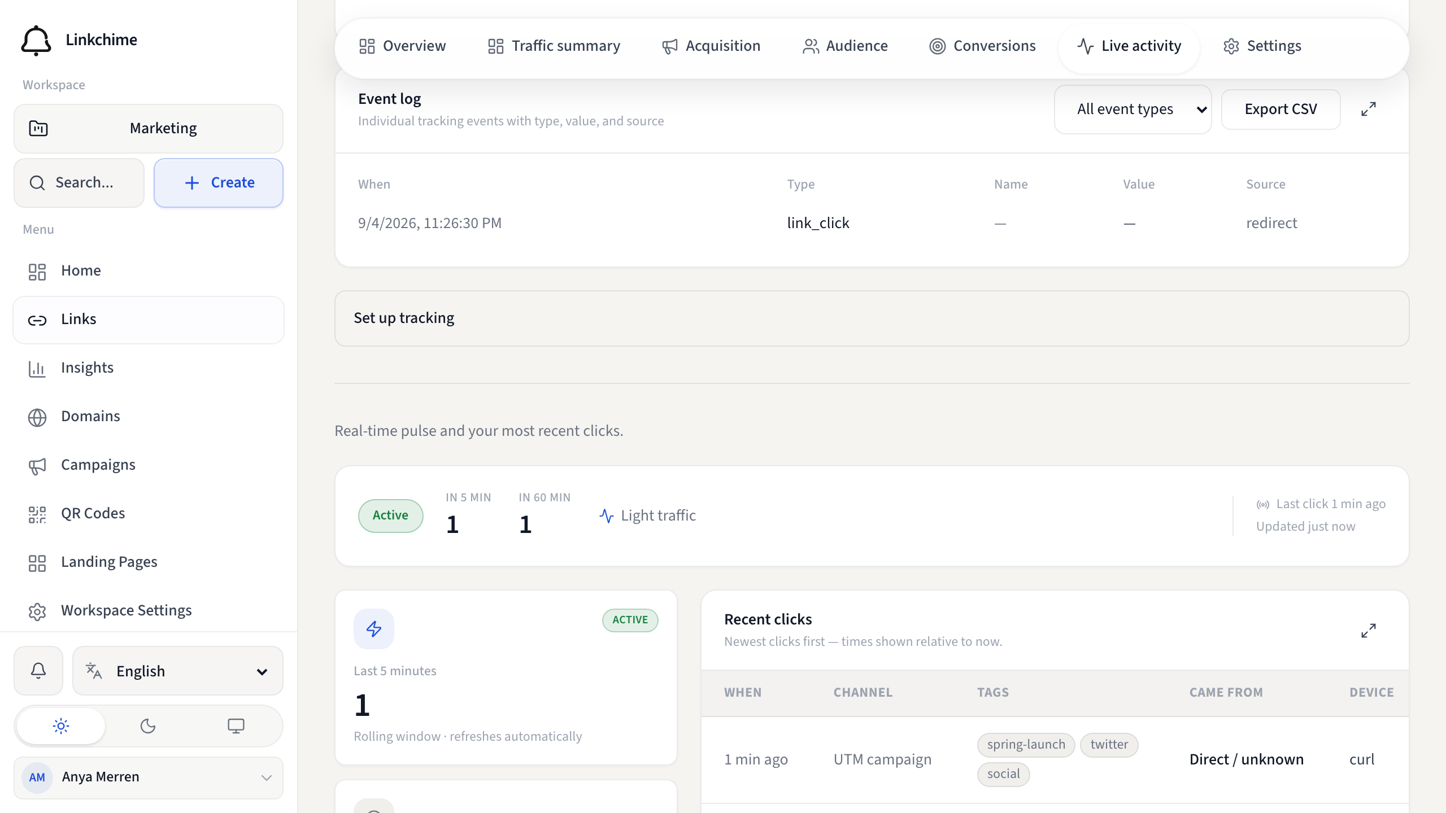Click the WHEN column header in Recent clicks
Image resolution: width=1446 pixels, height=813 pixels.
coord(743,693)
